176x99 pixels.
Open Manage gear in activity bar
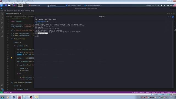tap(2, 89)
